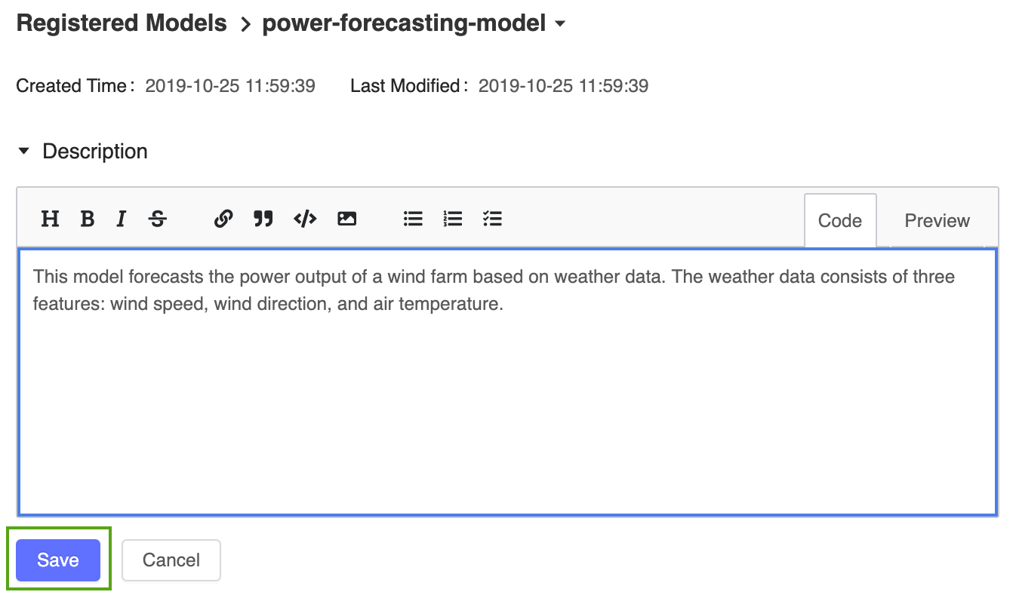1016x595 pixels.
Task: Toggle italic text formatting
Action: point(121,219)
